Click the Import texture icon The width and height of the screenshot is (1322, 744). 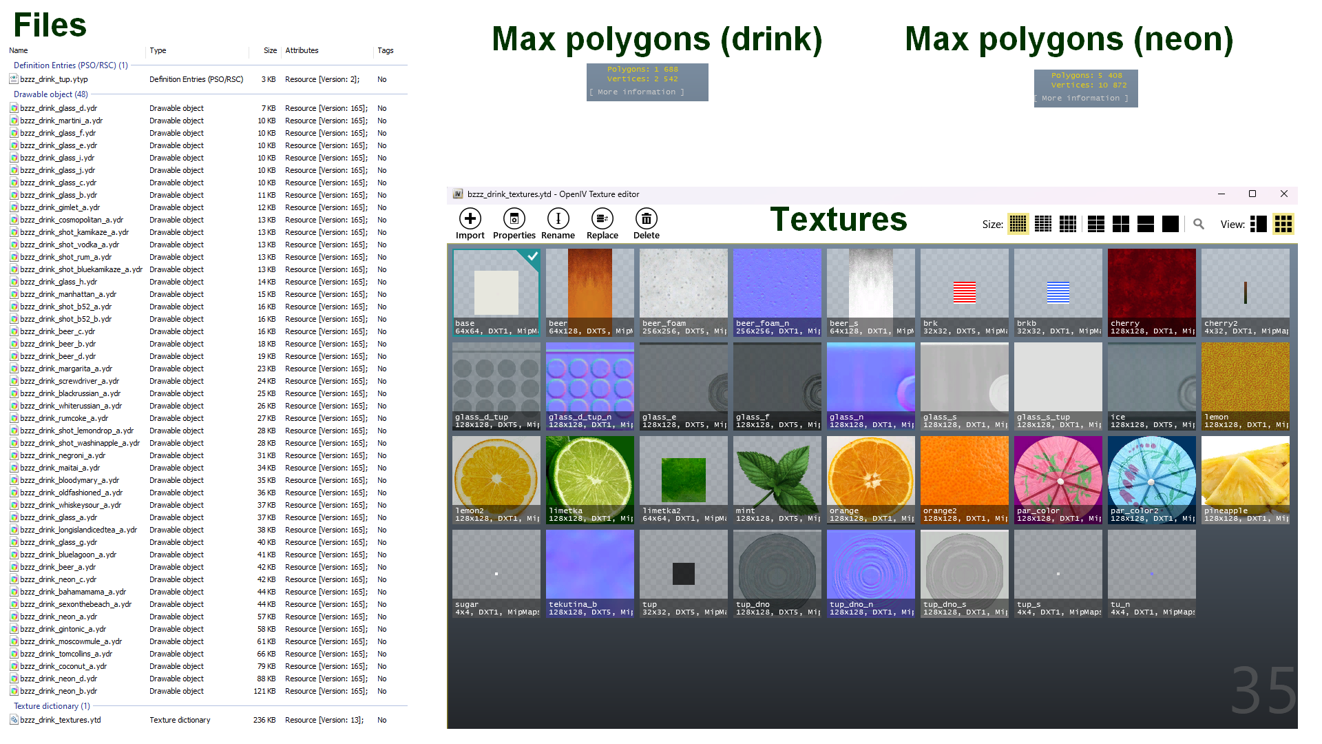[470, 219]
